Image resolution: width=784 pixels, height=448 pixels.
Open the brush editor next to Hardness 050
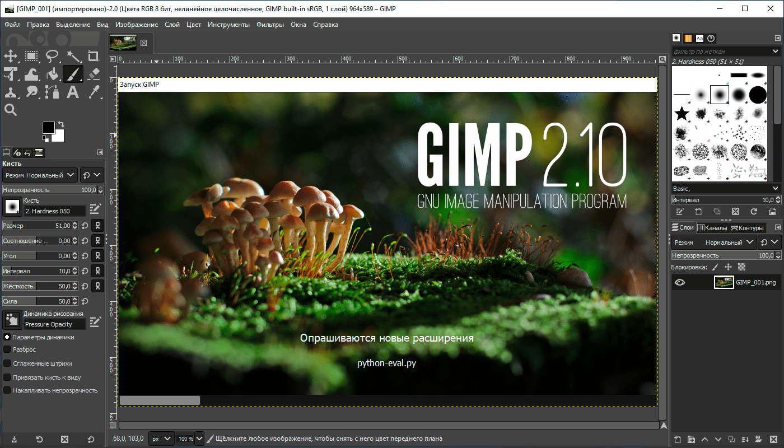pos(96,209)
